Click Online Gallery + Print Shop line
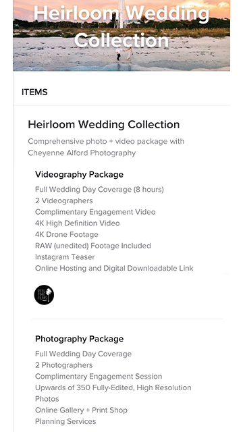Image resolution: width=243 pixels, height=432 pixels. pyautogui.click(x=81, y=410)
